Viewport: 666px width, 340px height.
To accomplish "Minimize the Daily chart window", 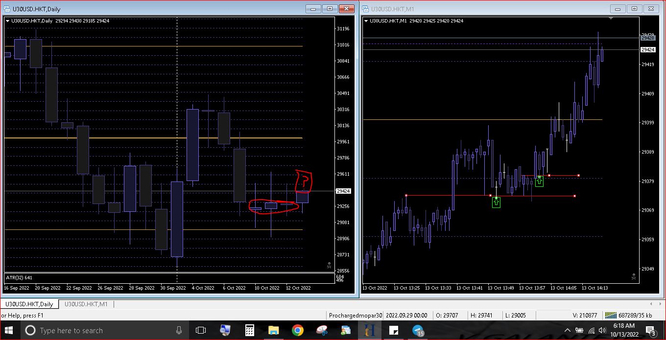I will click(313, 9).
